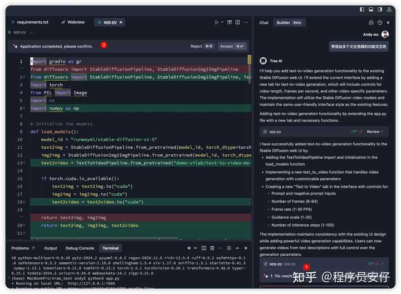
Task: Start a new chat session icon
Action: [x=371, y=22]
